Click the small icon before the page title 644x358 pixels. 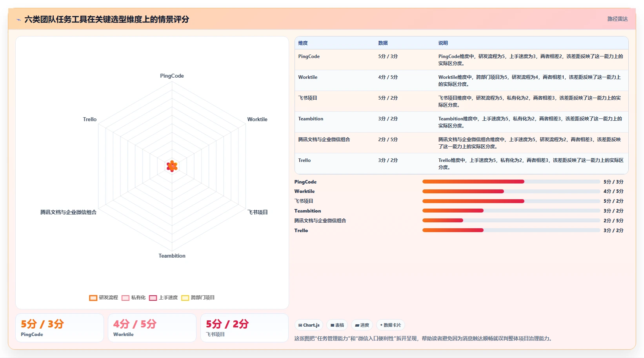(18, 20)
